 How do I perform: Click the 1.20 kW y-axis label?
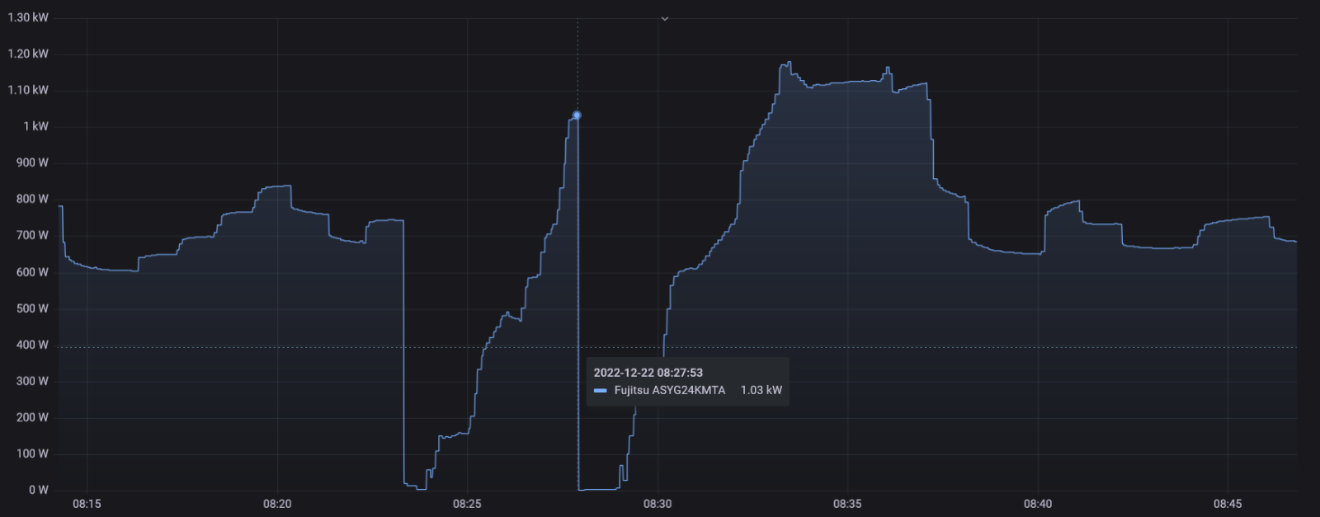pos(28,54)
